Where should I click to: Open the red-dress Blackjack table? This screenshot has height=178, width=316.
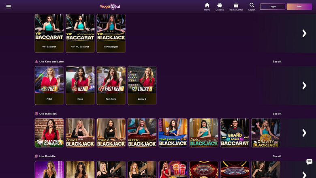(49, 133)
